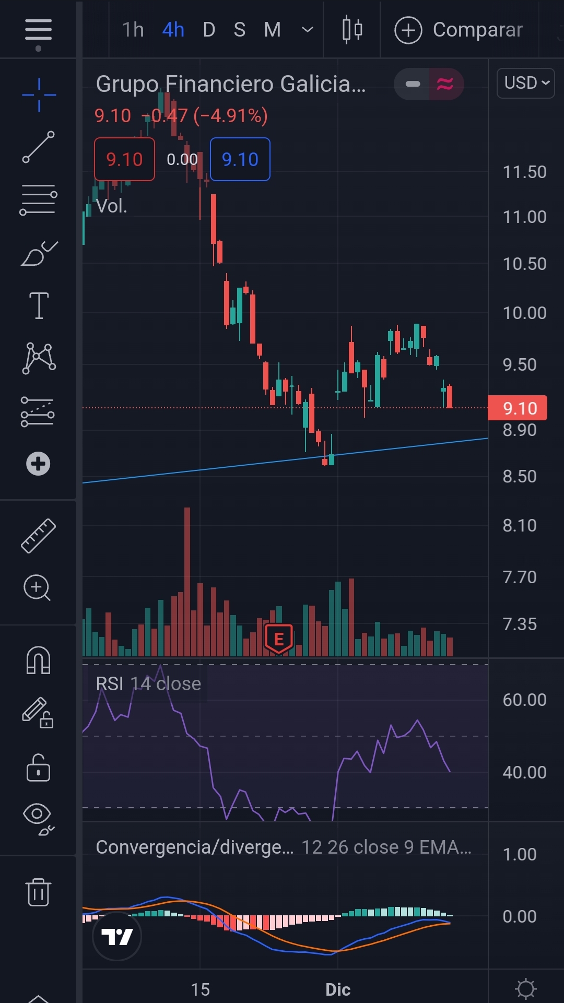Activate the zoom in tool

(37, 588)
